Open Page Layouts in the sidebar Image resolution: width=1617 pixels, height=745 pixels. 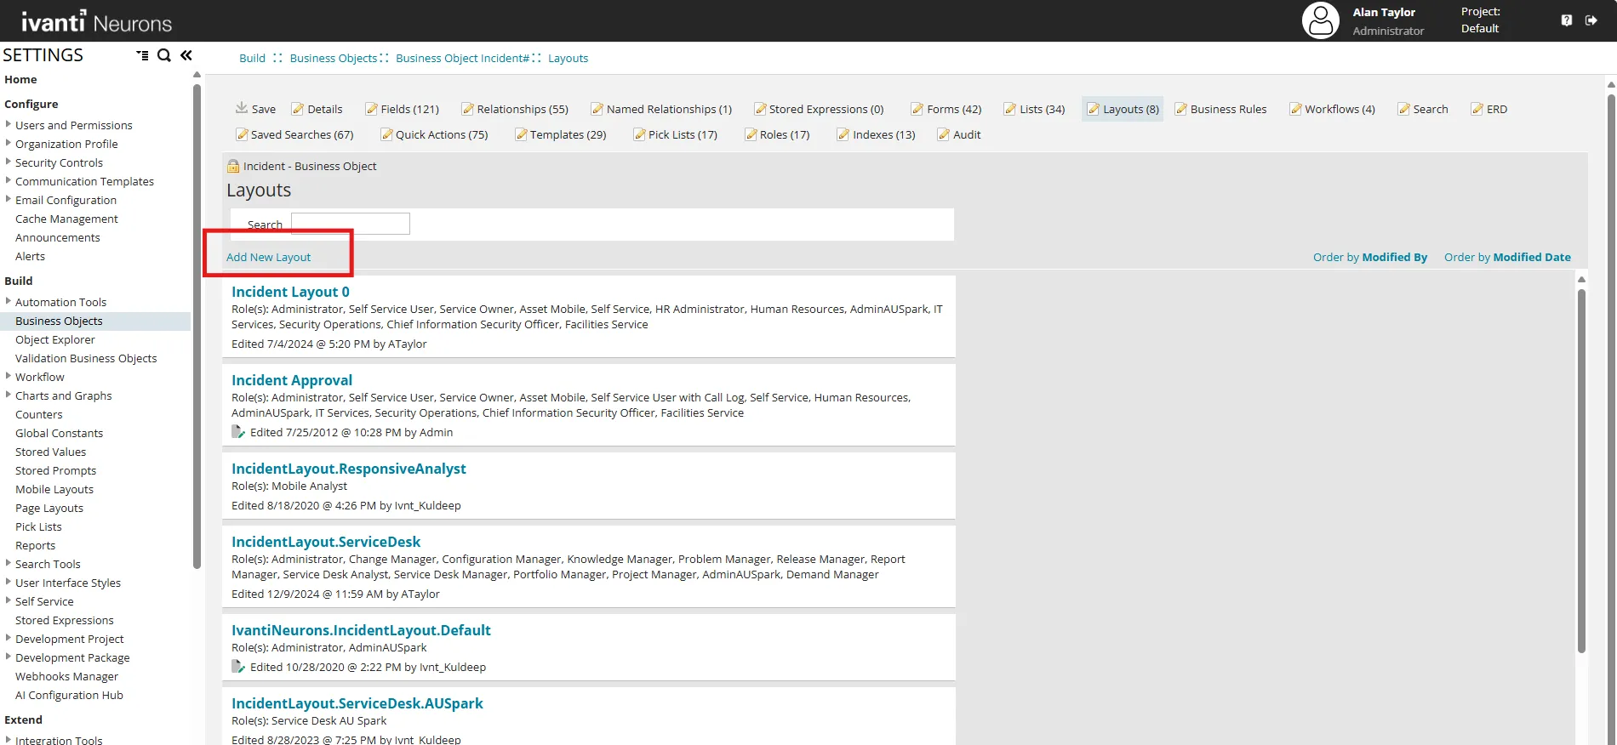click(49, 508)
